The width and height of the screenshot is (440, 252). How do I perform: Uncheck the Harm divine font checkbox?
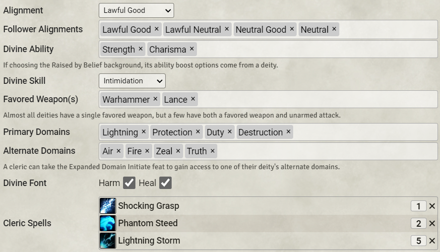pyautogui.click(x=129, y=183)
